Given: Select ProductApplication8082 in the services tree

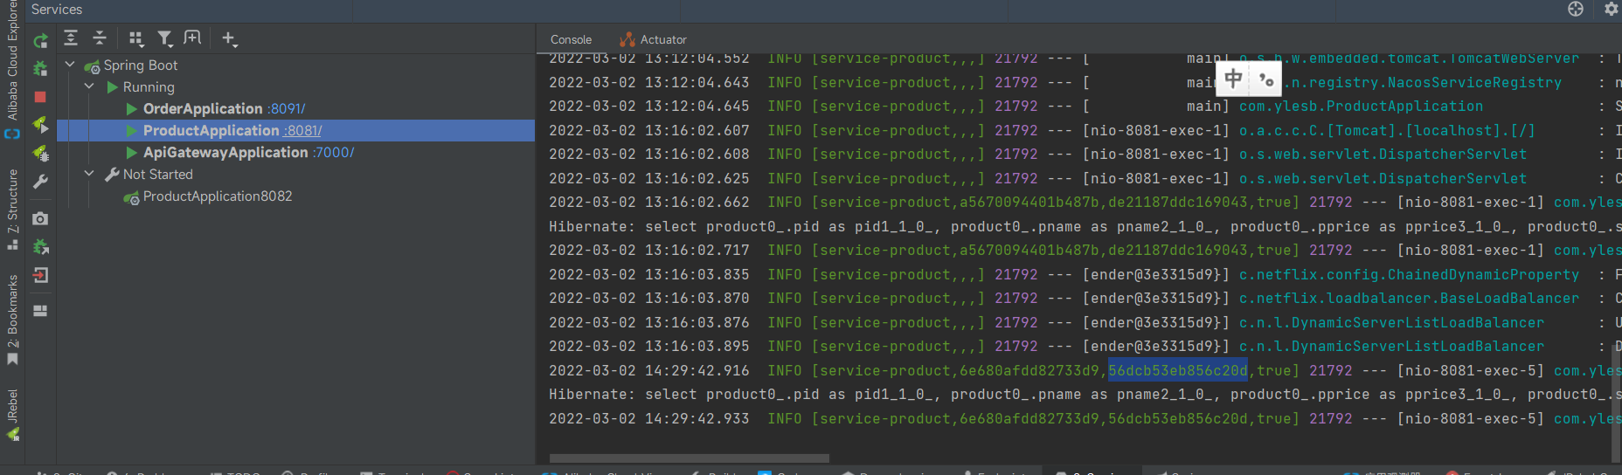Looking at the screenshot, I should tap(218, 196).
